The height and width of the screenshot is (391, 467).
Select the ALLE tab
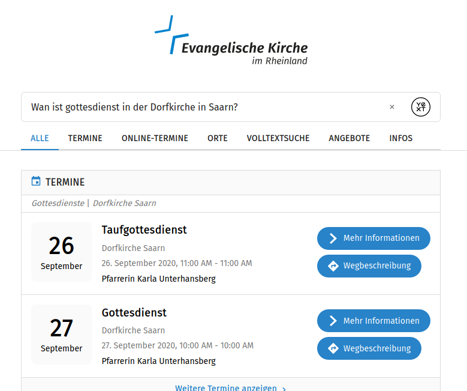40,138
